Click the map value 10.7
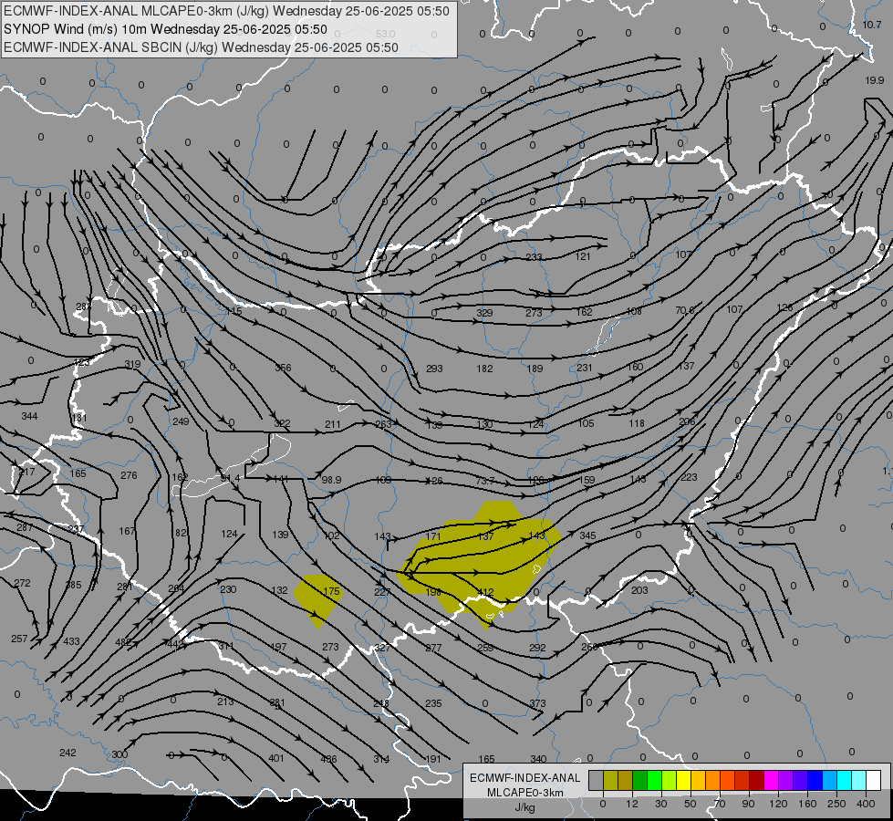The width and height of the screenshot is (893, 821). click(x=871, y=25)
